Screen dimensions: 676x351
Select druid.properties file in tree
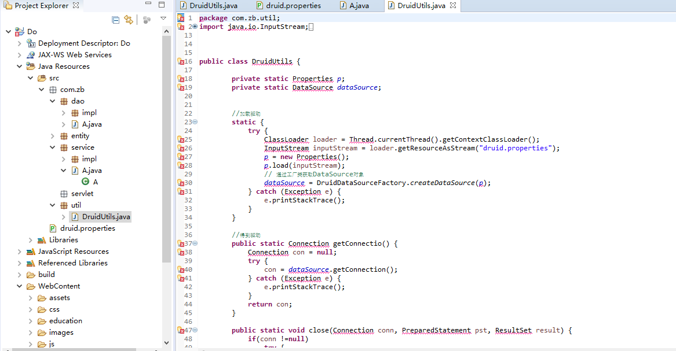click(x=82, y=228)
